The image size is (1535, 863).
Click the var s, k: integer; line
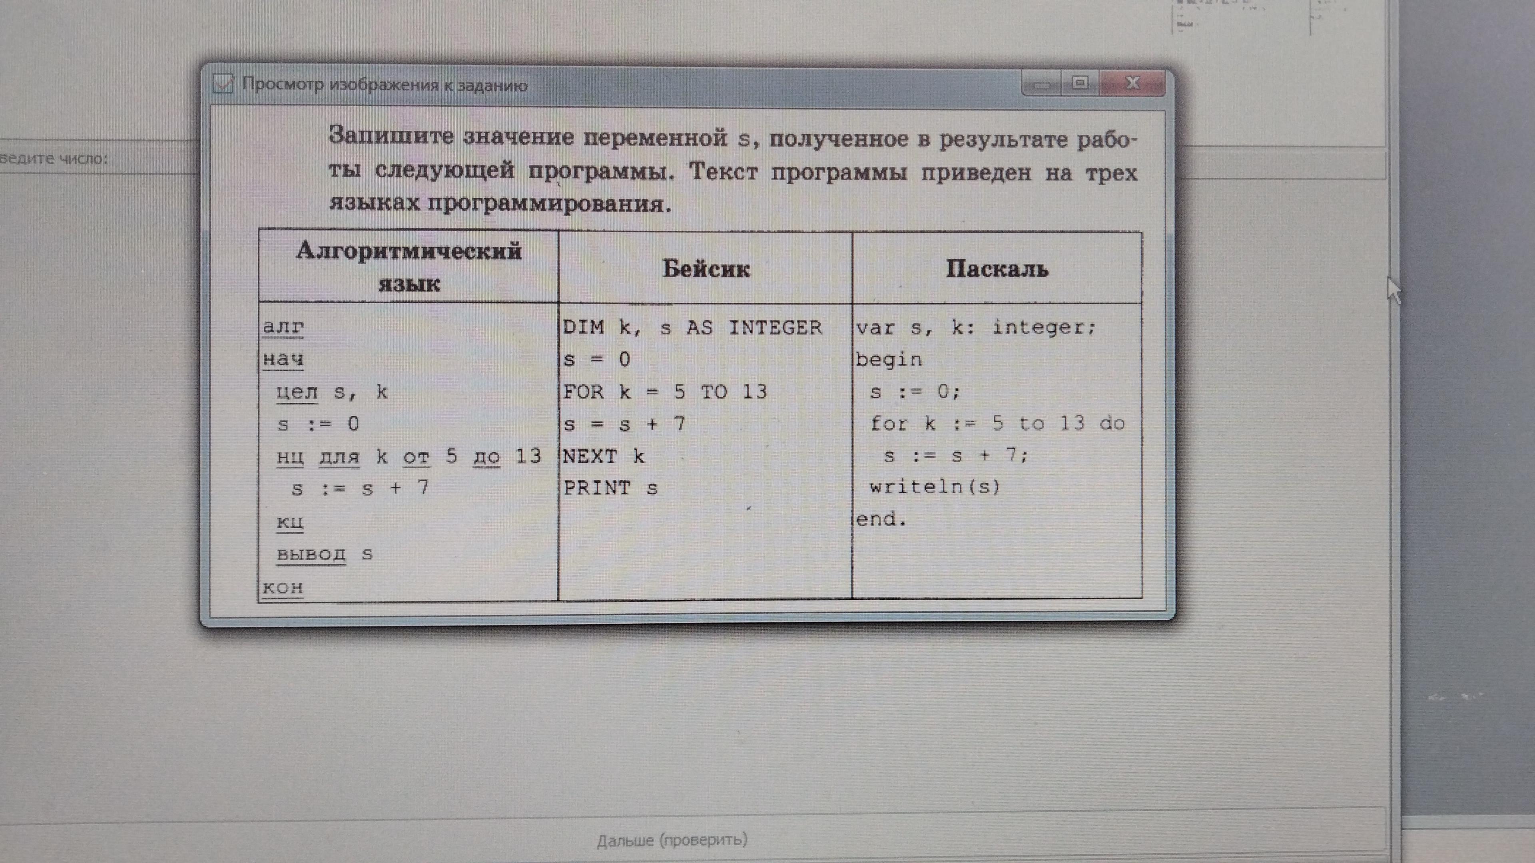tap(975, 328)
